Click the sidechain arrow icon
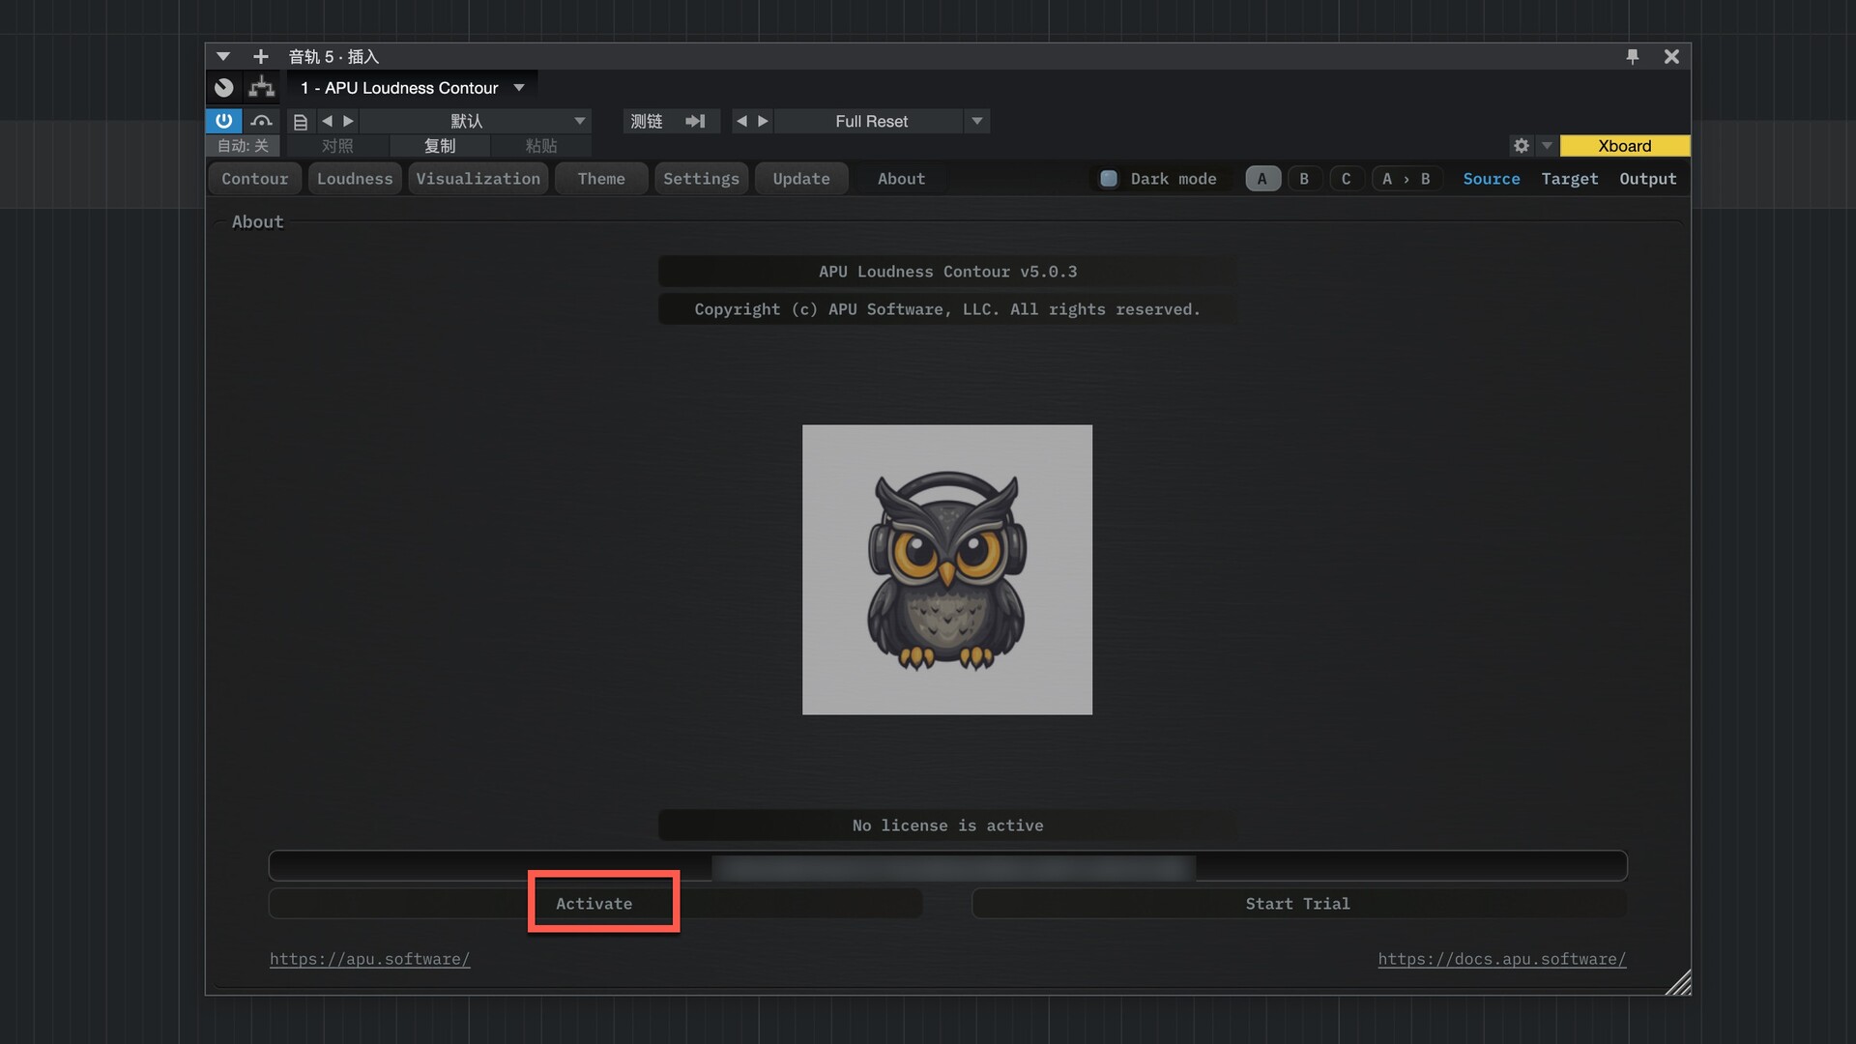 [695, 121]
